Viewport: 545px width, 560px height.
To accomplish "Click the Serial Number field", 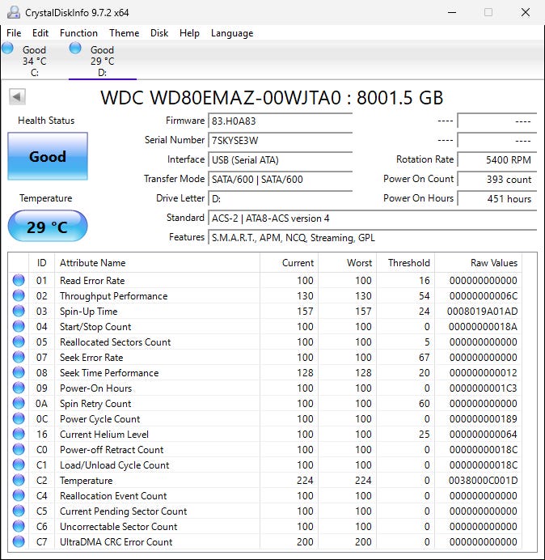I will pyautogui.click(x=280, y=140).
